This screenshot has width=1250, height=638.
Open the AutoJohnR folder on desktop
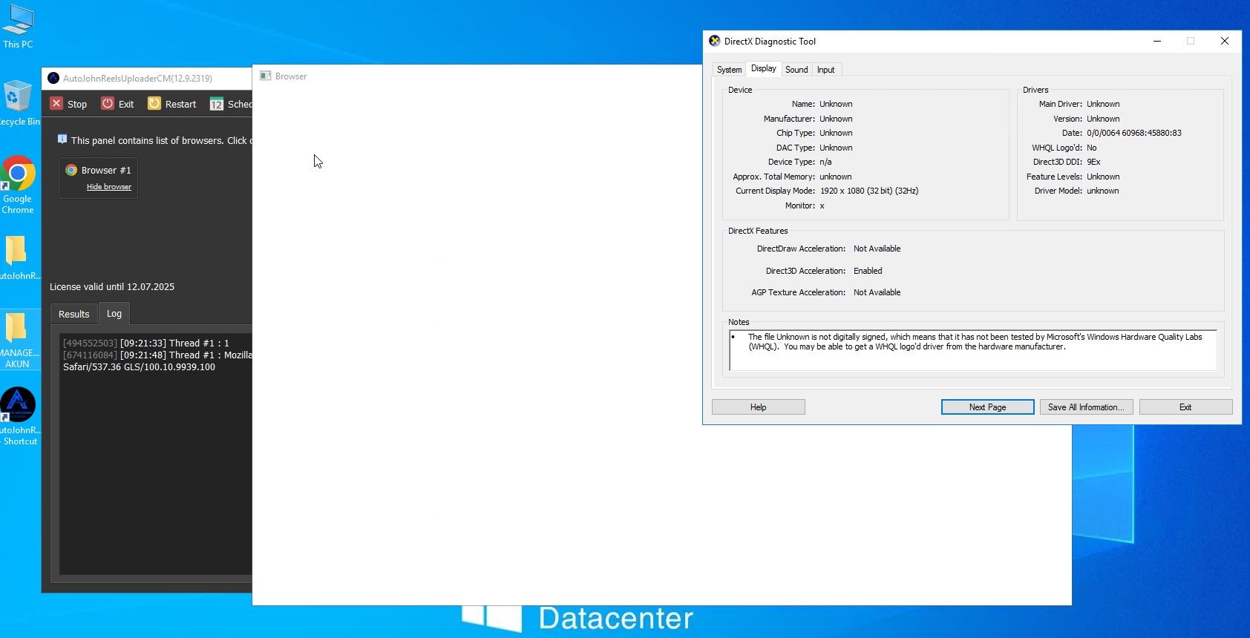pos(18,258)
